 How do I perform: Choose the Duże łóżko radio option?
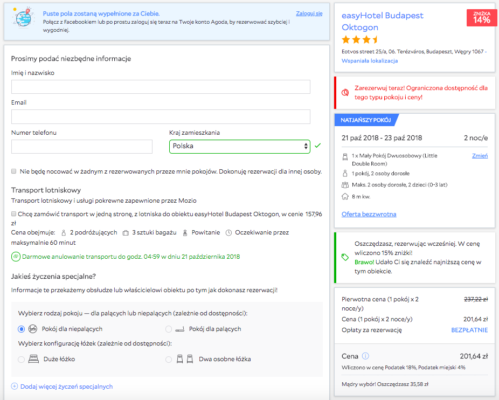tap(22, 359)
